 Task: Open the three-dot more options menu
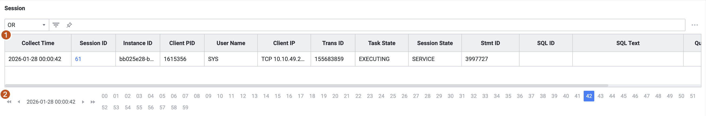tap(694, 25)
